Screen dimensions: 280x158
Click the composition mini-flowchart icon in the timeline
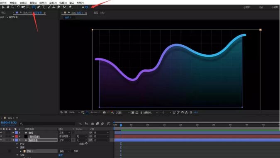point(80,124)
